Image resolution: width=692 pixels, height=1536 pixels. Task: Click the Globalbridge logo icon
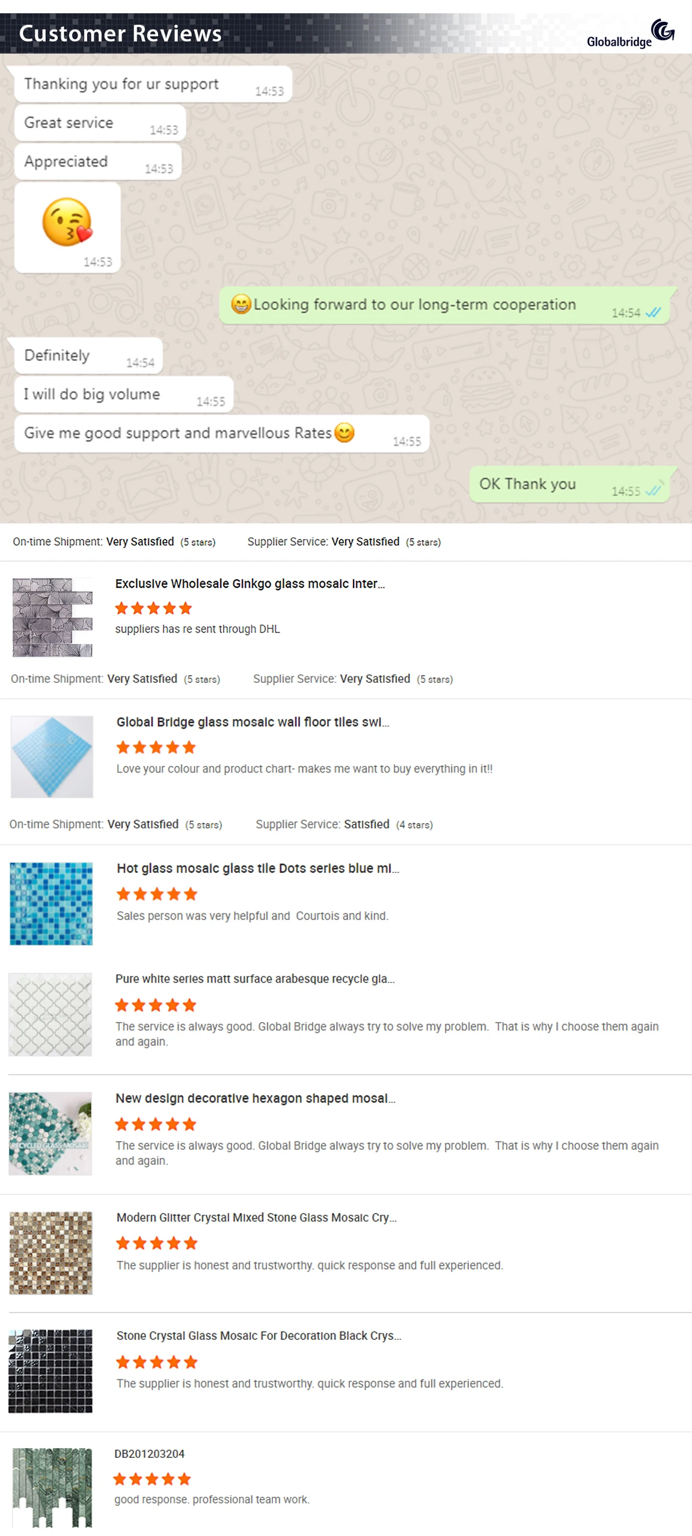click(x=663, y=29)
